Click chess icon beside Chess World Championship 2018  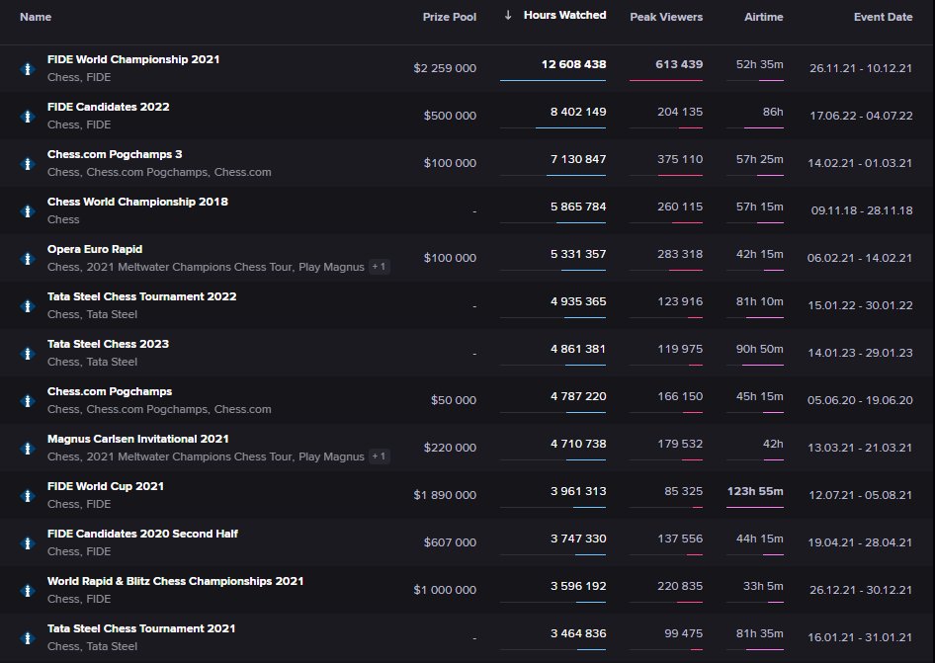pos(28,210)
